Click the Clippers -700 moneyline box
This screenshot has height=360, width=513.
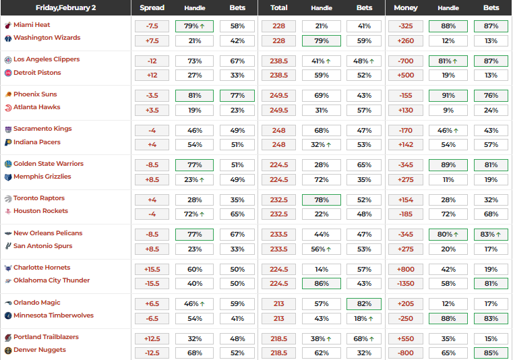(405, 61)
